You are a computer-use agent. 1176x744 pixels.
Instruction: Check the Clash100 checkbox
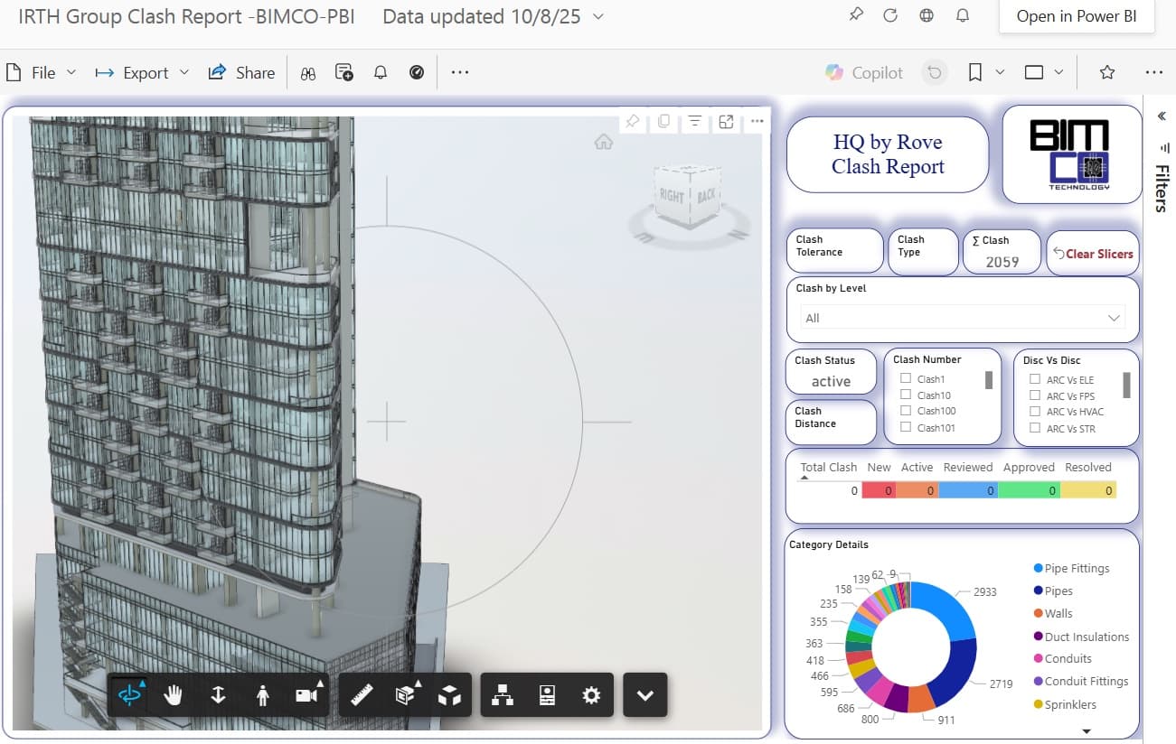click(906, 411)
